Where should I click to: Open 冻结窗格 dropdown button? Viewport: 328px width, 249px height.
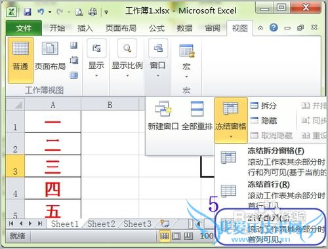231,120
